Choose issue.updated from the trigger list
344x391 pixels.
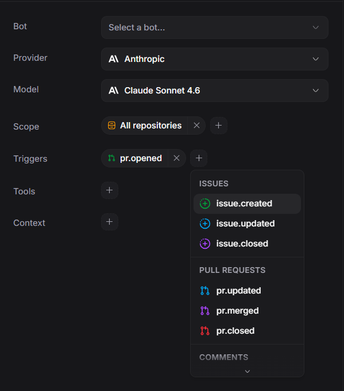247,224
